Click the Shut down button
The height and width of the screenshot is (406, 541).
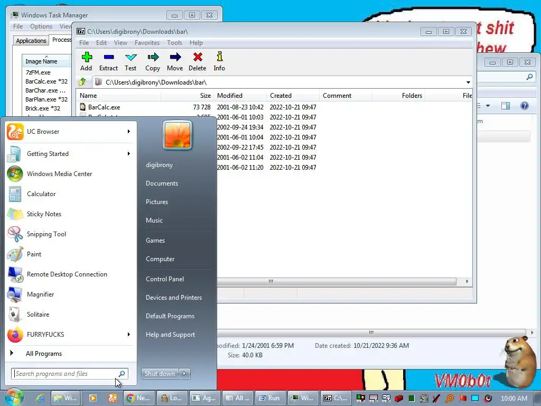(x=160, y=374)
